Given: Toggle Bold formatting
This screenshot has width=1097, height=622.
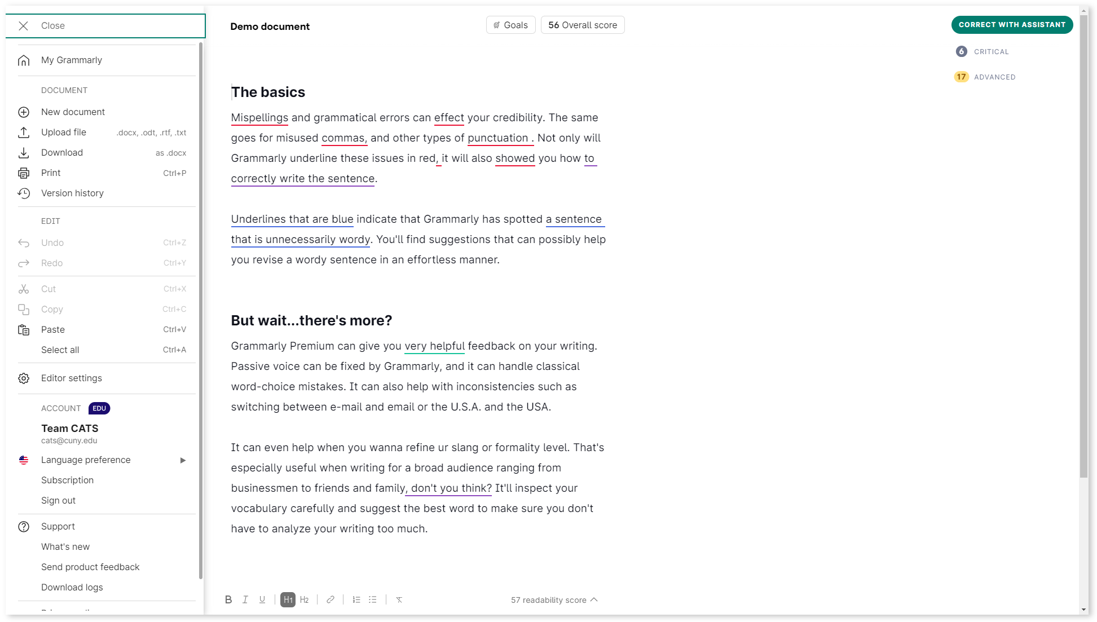Looking at the screenshot, I should click(228, 599).
